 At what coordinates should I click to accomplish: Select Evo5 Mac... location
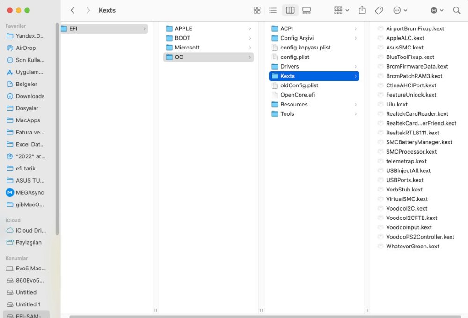[26, 269]
